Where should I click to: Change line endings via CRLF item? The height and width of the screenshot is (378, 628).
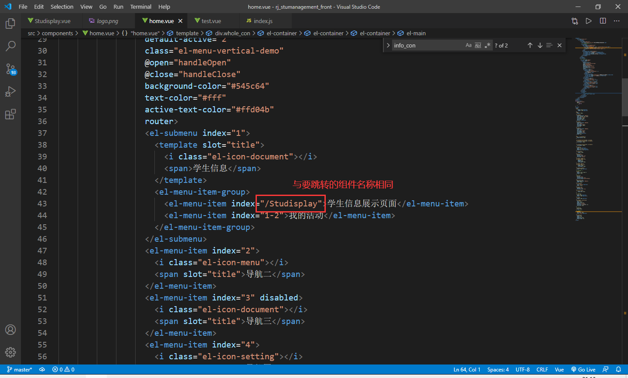(x=542, y=369)
